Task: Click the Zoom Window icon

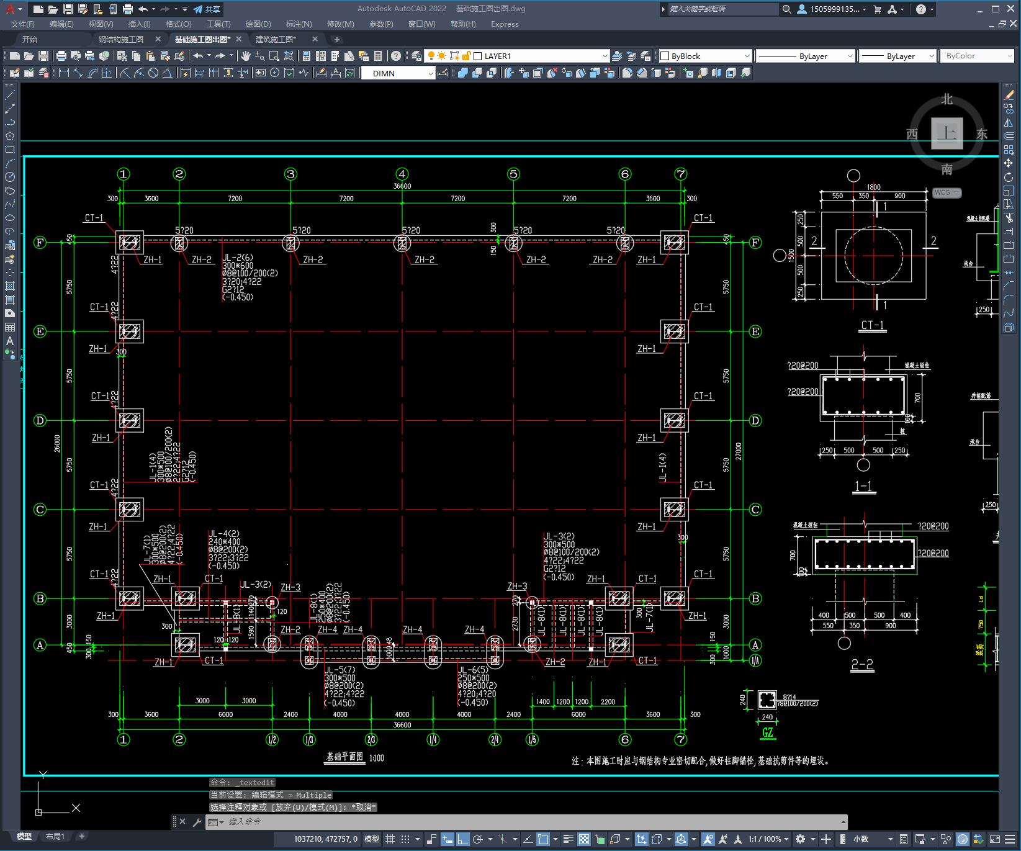Action: pyautogui.click(x=274, y=56)
